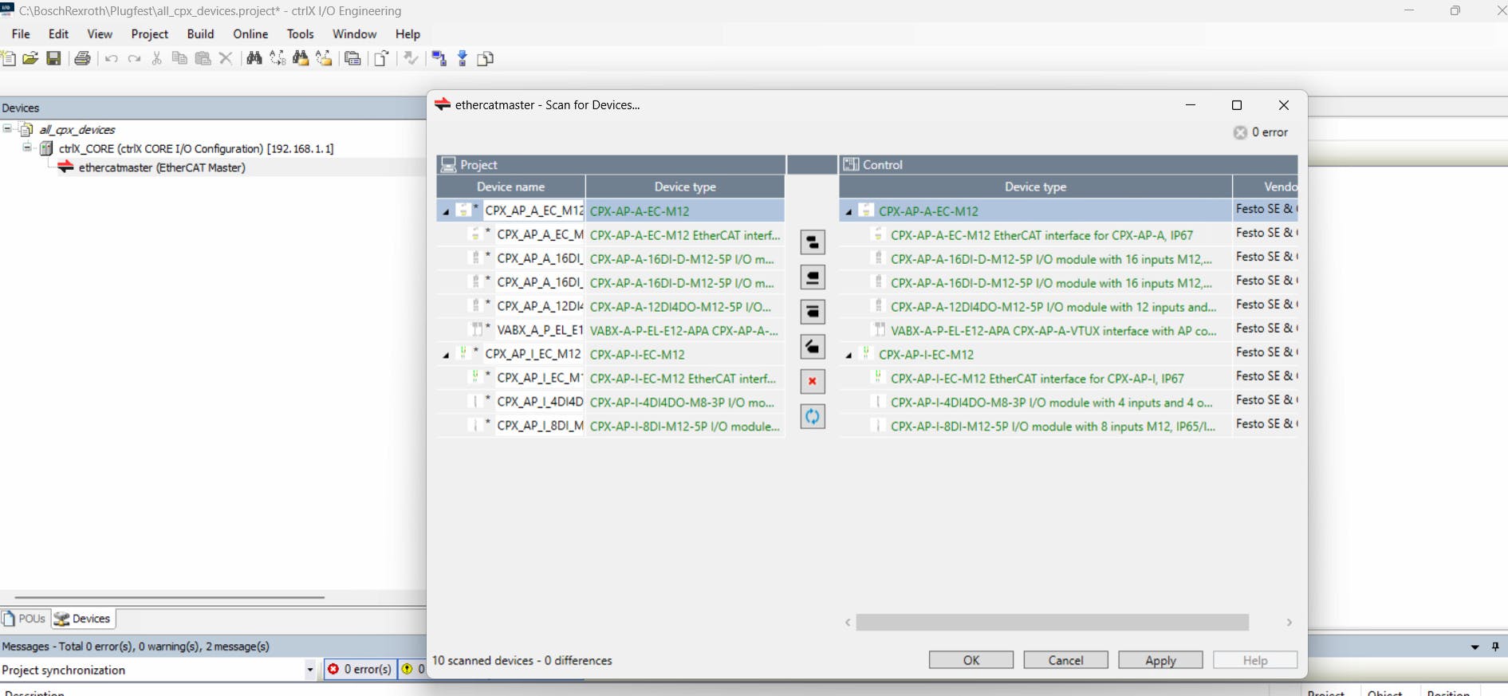Copy selection using toolbar copy icon

[179, 58]
